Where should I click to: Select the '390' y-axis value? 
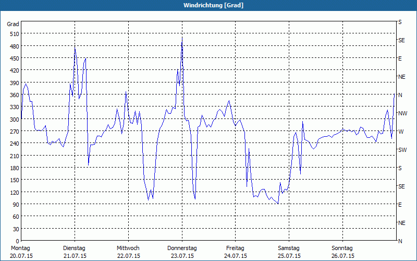(x=15, y=83)
